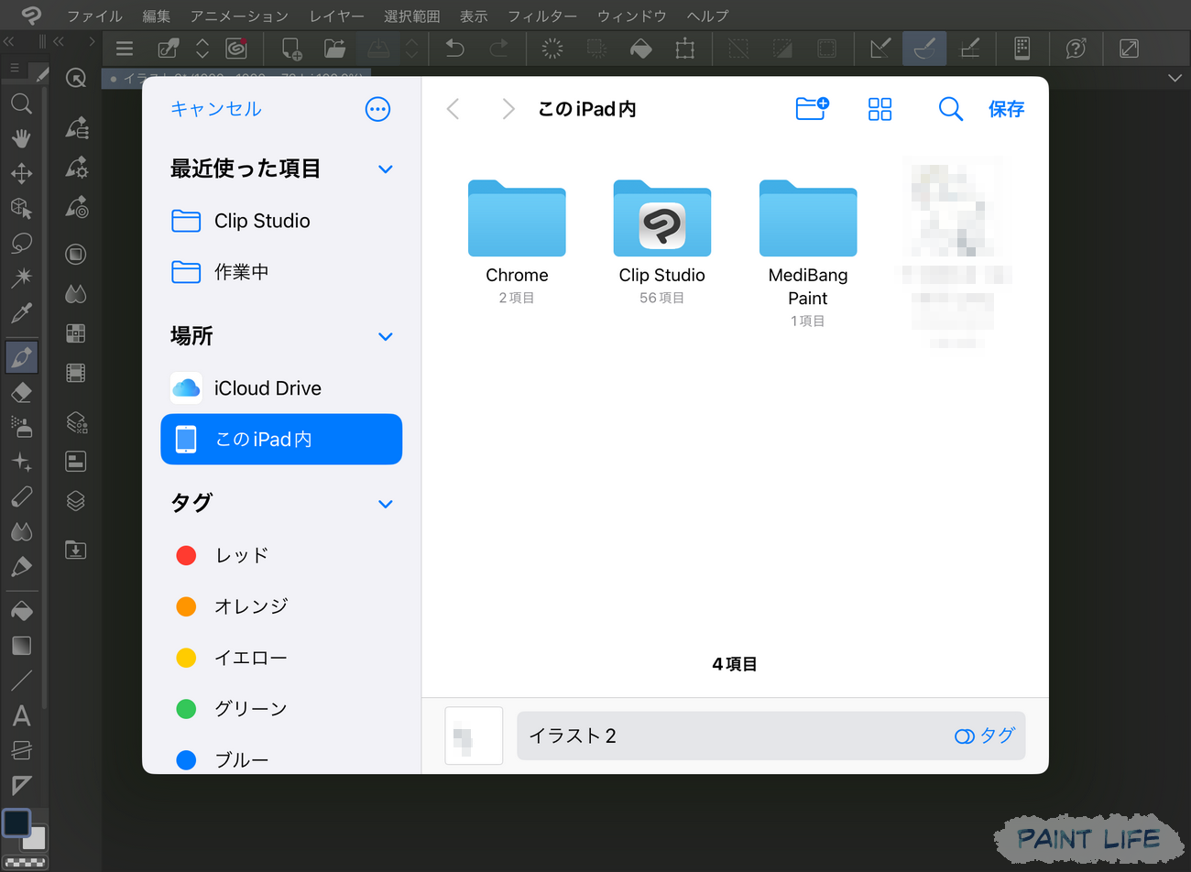
Task: Choose the Text tool
Action: [x=22, y=715]
